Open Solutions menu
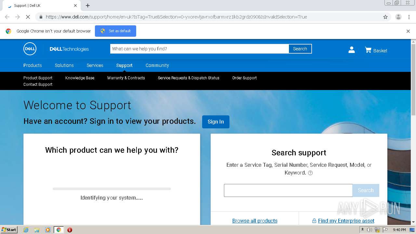 click(x=64, y=65)
